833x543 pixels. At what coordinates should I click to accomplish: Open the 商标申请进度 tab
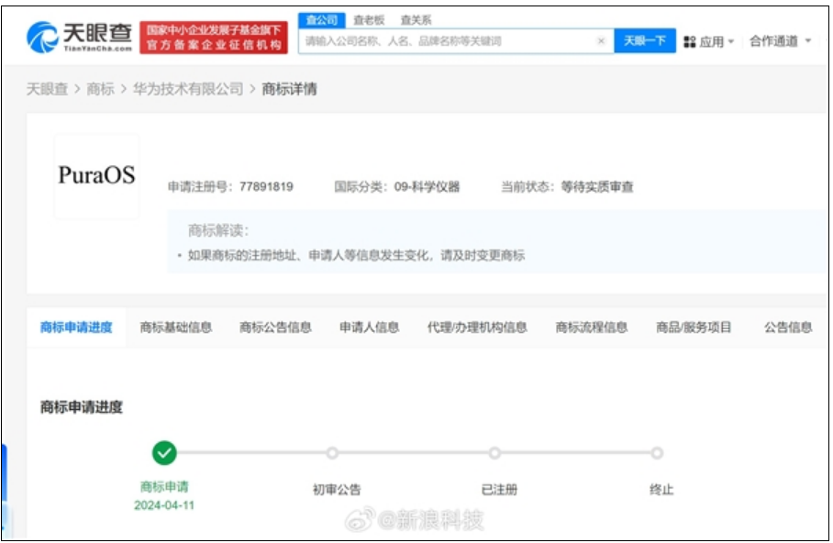tap(76, 327)
